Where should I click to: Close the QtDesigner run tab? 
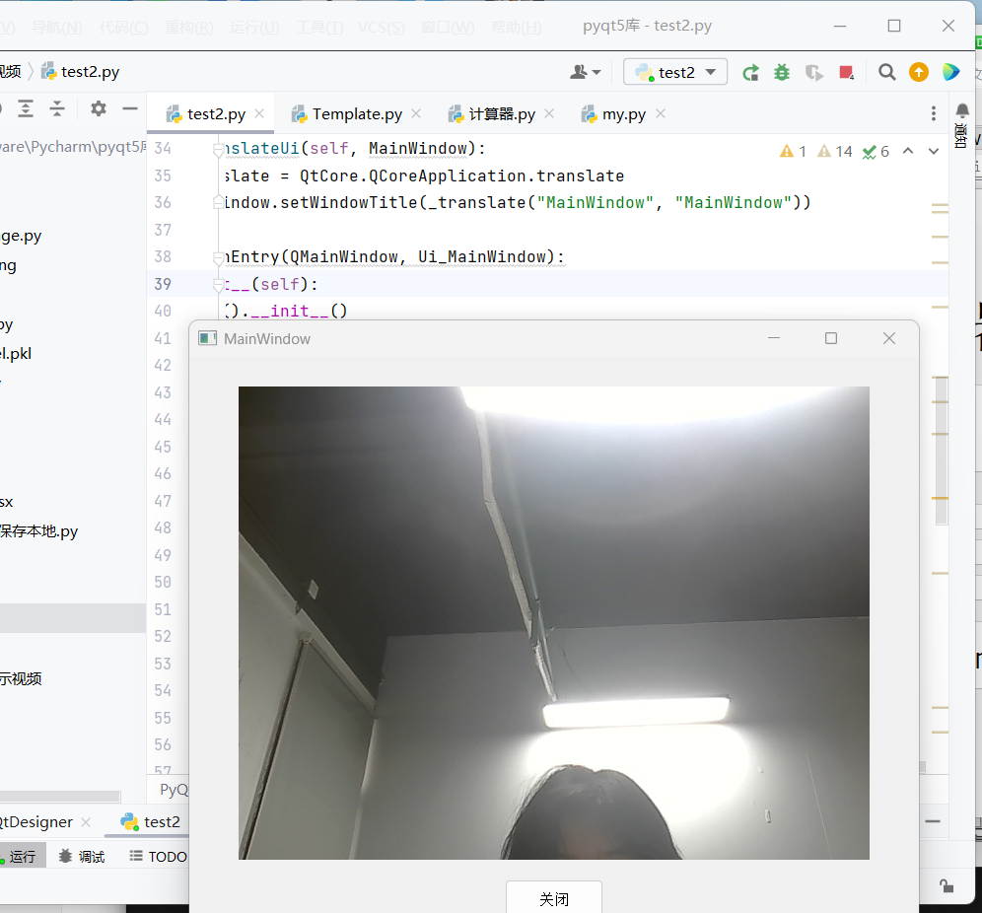pos(86,821)
